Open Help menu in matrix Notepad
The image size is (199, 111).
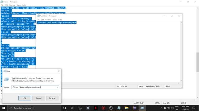24,5
